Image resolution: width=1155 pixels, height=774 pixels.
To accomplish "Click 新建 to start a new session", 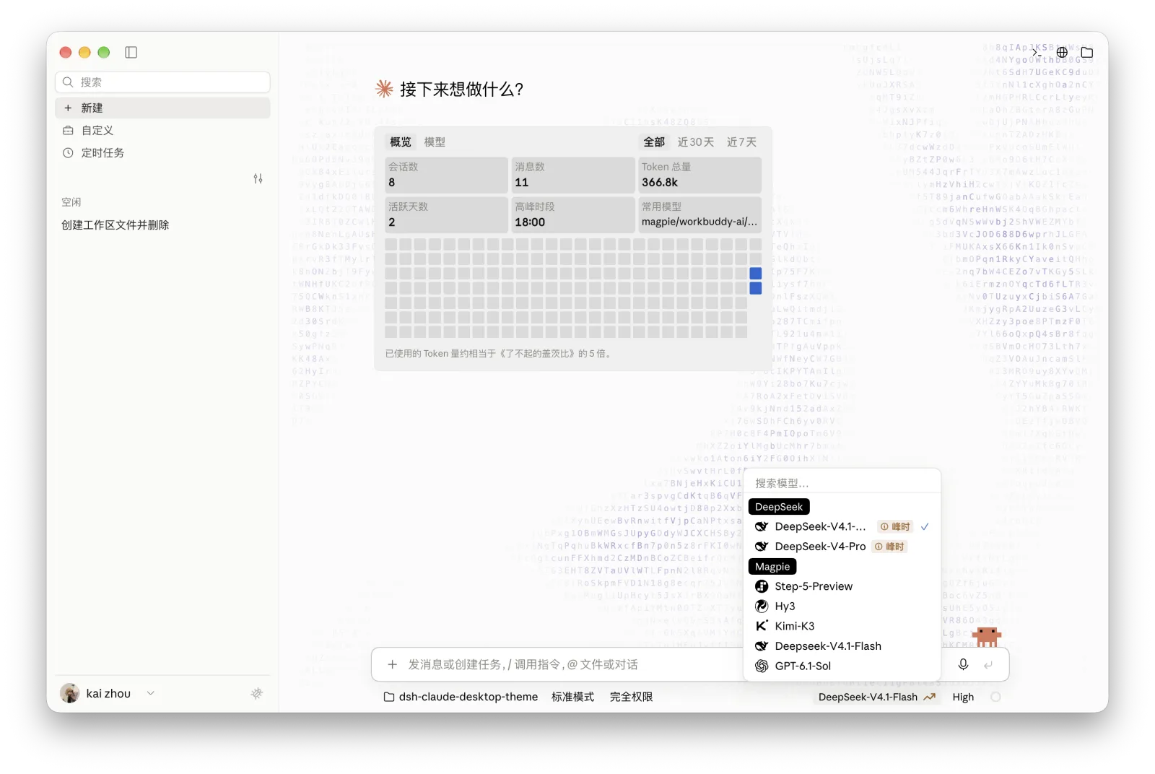I will pos(162,108).
